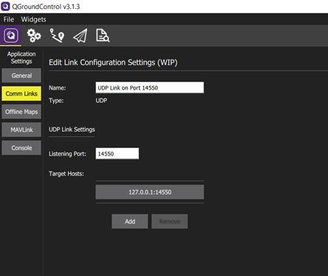Open the Fly view paper plane icon
328x276 pixels.
point(81,36)
